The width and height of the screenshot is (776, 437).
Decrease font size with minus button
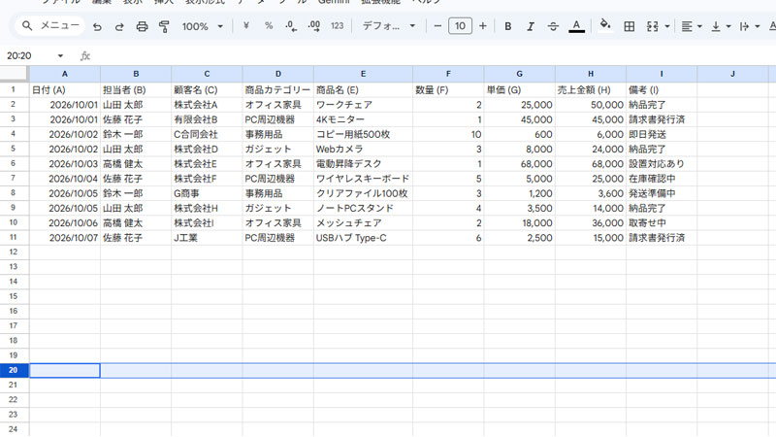(437, 26)
